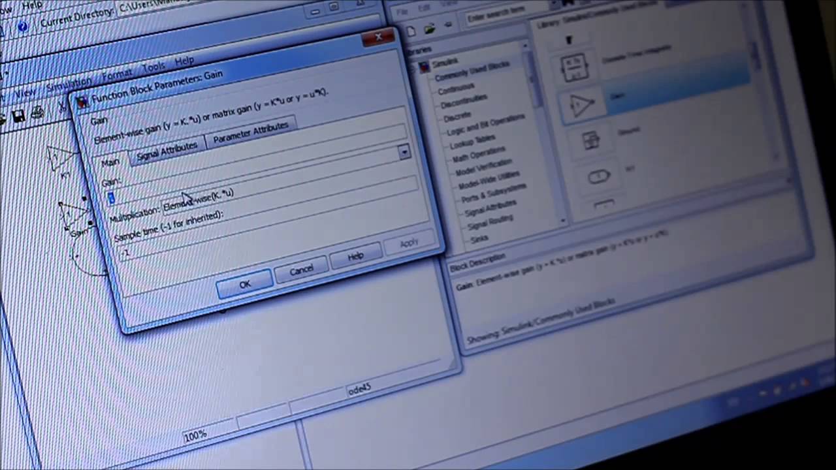Select Sinks in the library tree
Viewport: 836px width, 470px height.
pos(479,240)
